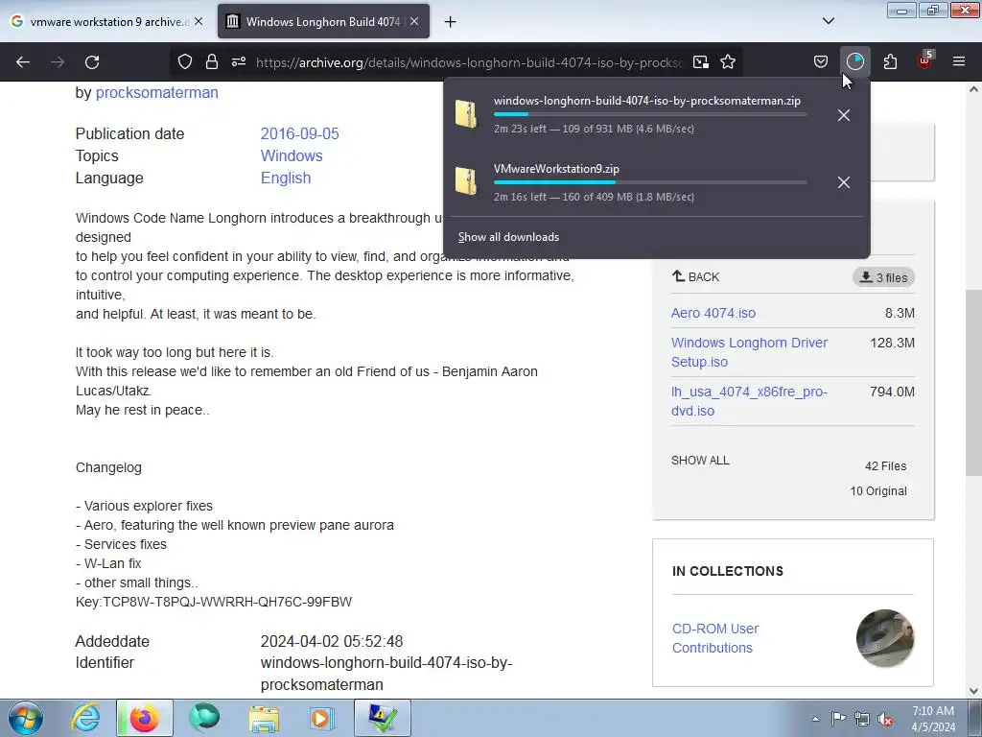Open the network status tray icon
Screen dimensions: 982x737
coord(862,719)
